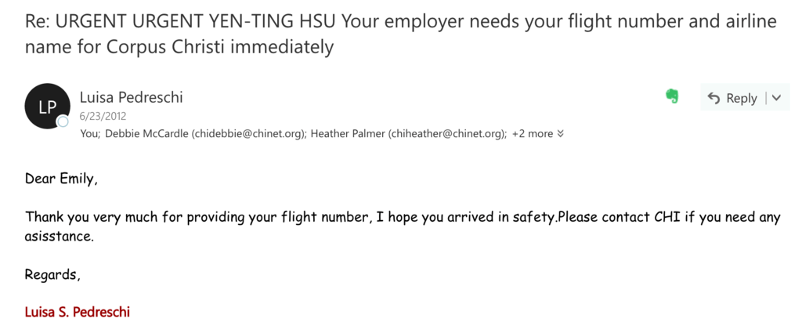The image size is (802, 333).
Task: Click the 6/23/2012 message date
Action: (103, 116)
